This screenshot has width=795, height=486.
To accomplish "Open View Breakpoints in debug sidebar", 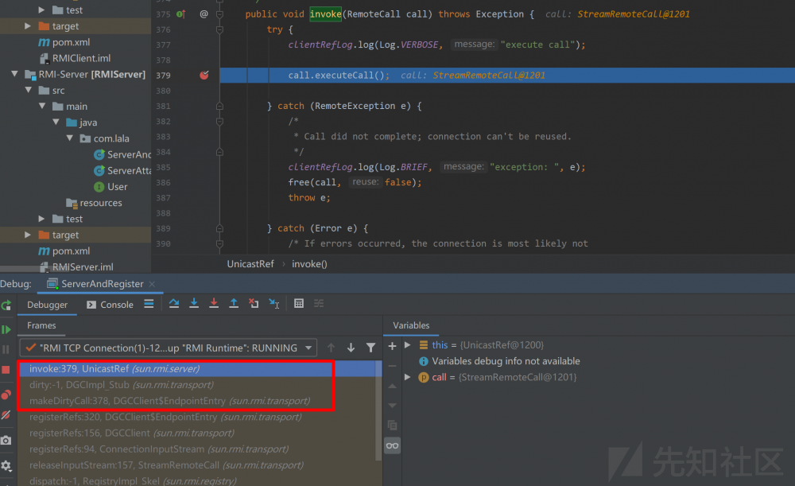I will click(x=6, y=395).
